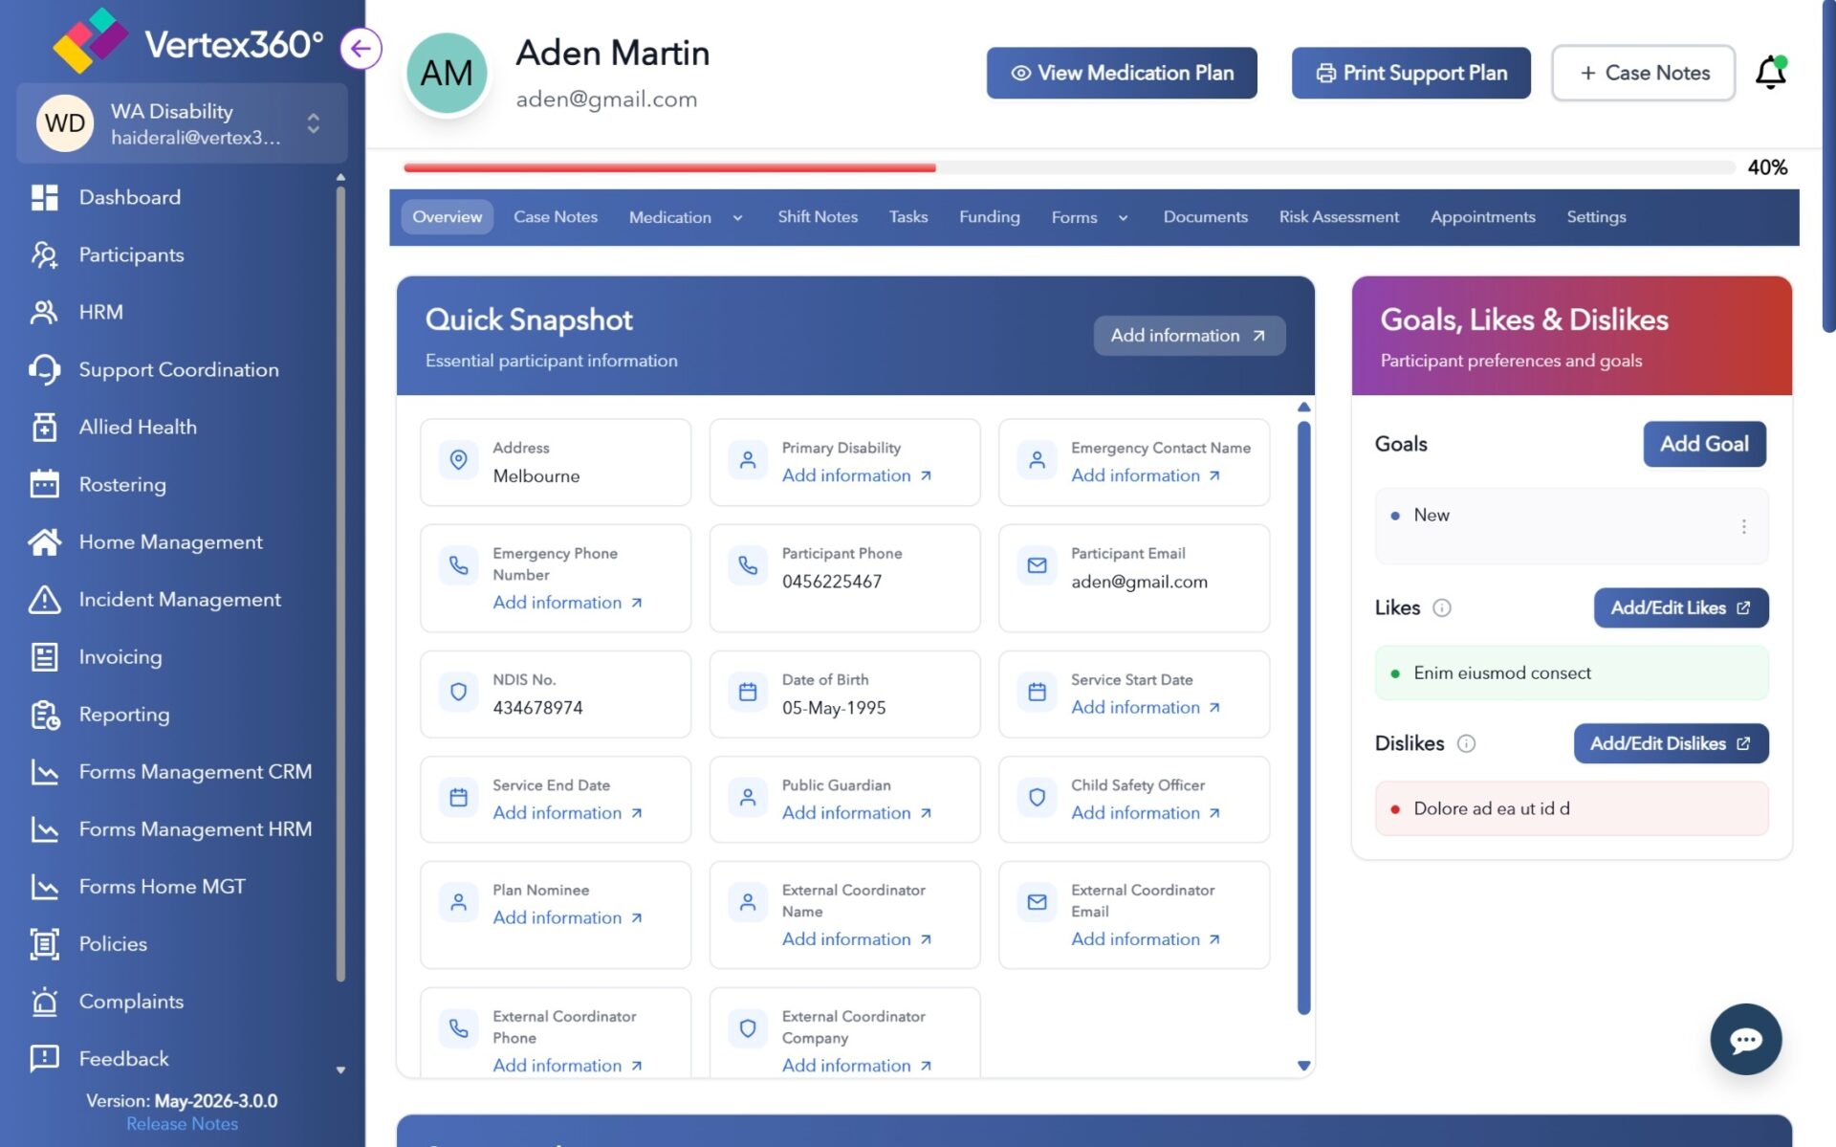Click Quick Snapshot scroll down arrow

tap(1303, 1065)
